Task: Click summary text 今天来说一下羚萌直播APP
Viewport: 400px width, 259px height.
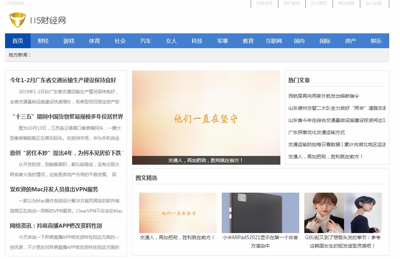Action: (65, 242)
